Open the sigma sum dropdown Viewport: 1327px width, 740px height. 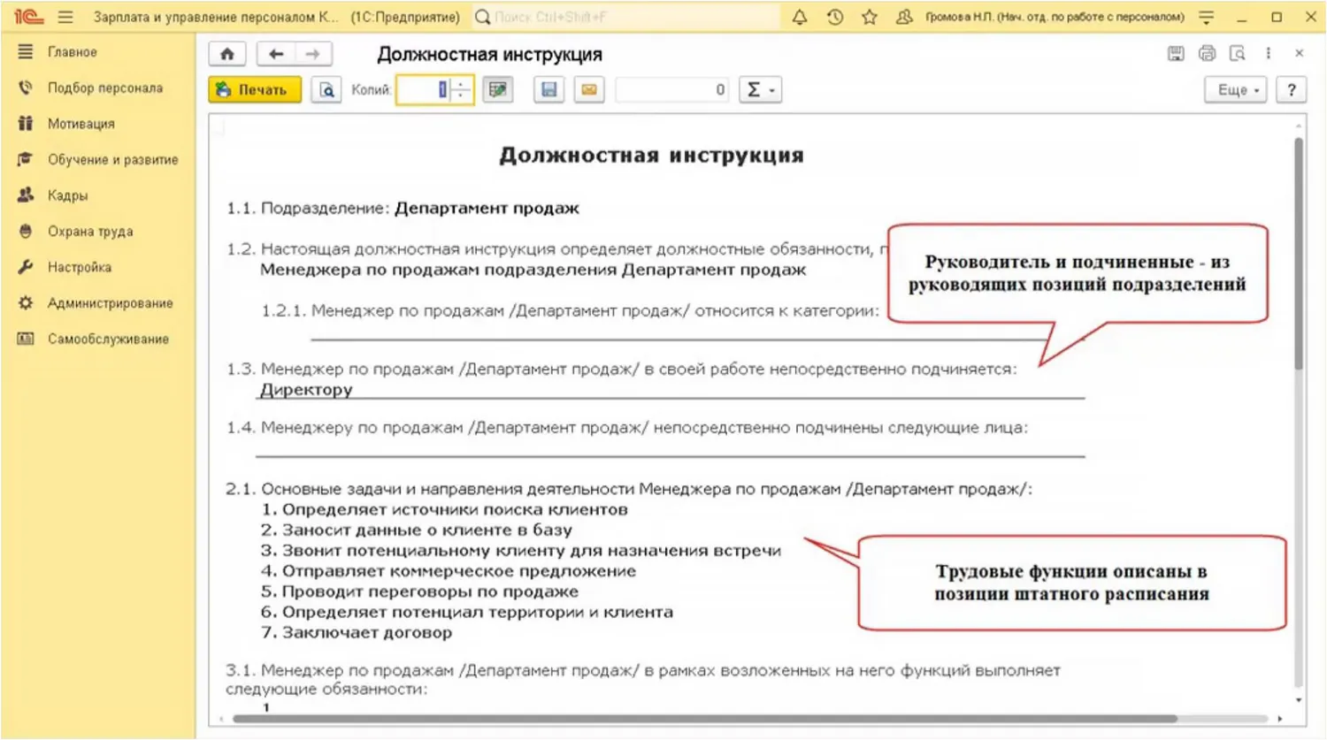(761, 89)
